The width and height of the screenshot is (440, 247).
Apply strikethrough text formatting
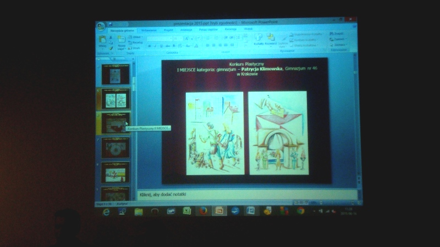(x=168, y=46)
